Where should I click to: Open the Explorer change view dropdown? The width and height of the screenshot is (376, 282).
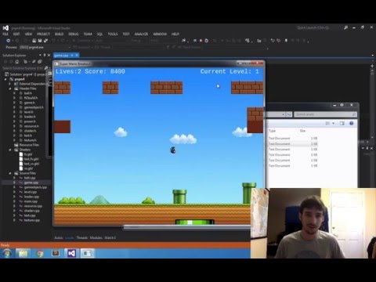coord(334,123)
